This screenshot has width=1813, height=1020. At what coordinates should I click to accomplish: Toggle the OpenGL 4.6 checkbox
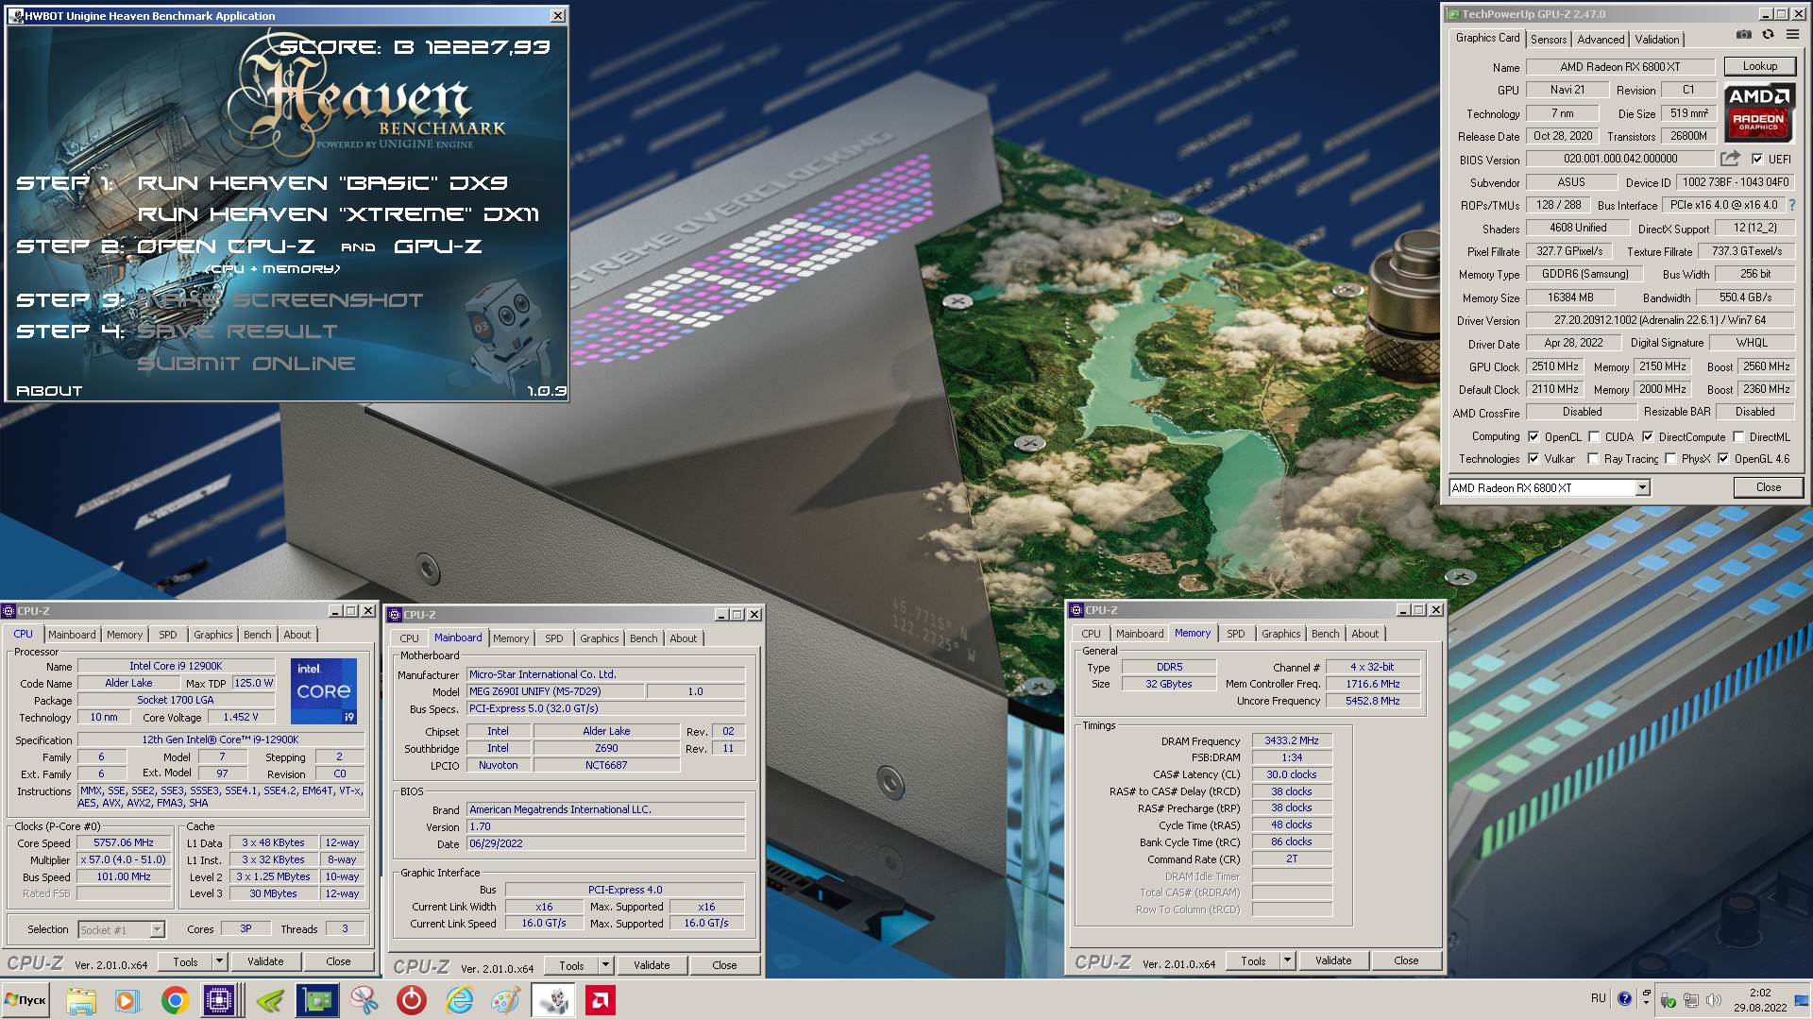click(x=1723, y=458)
